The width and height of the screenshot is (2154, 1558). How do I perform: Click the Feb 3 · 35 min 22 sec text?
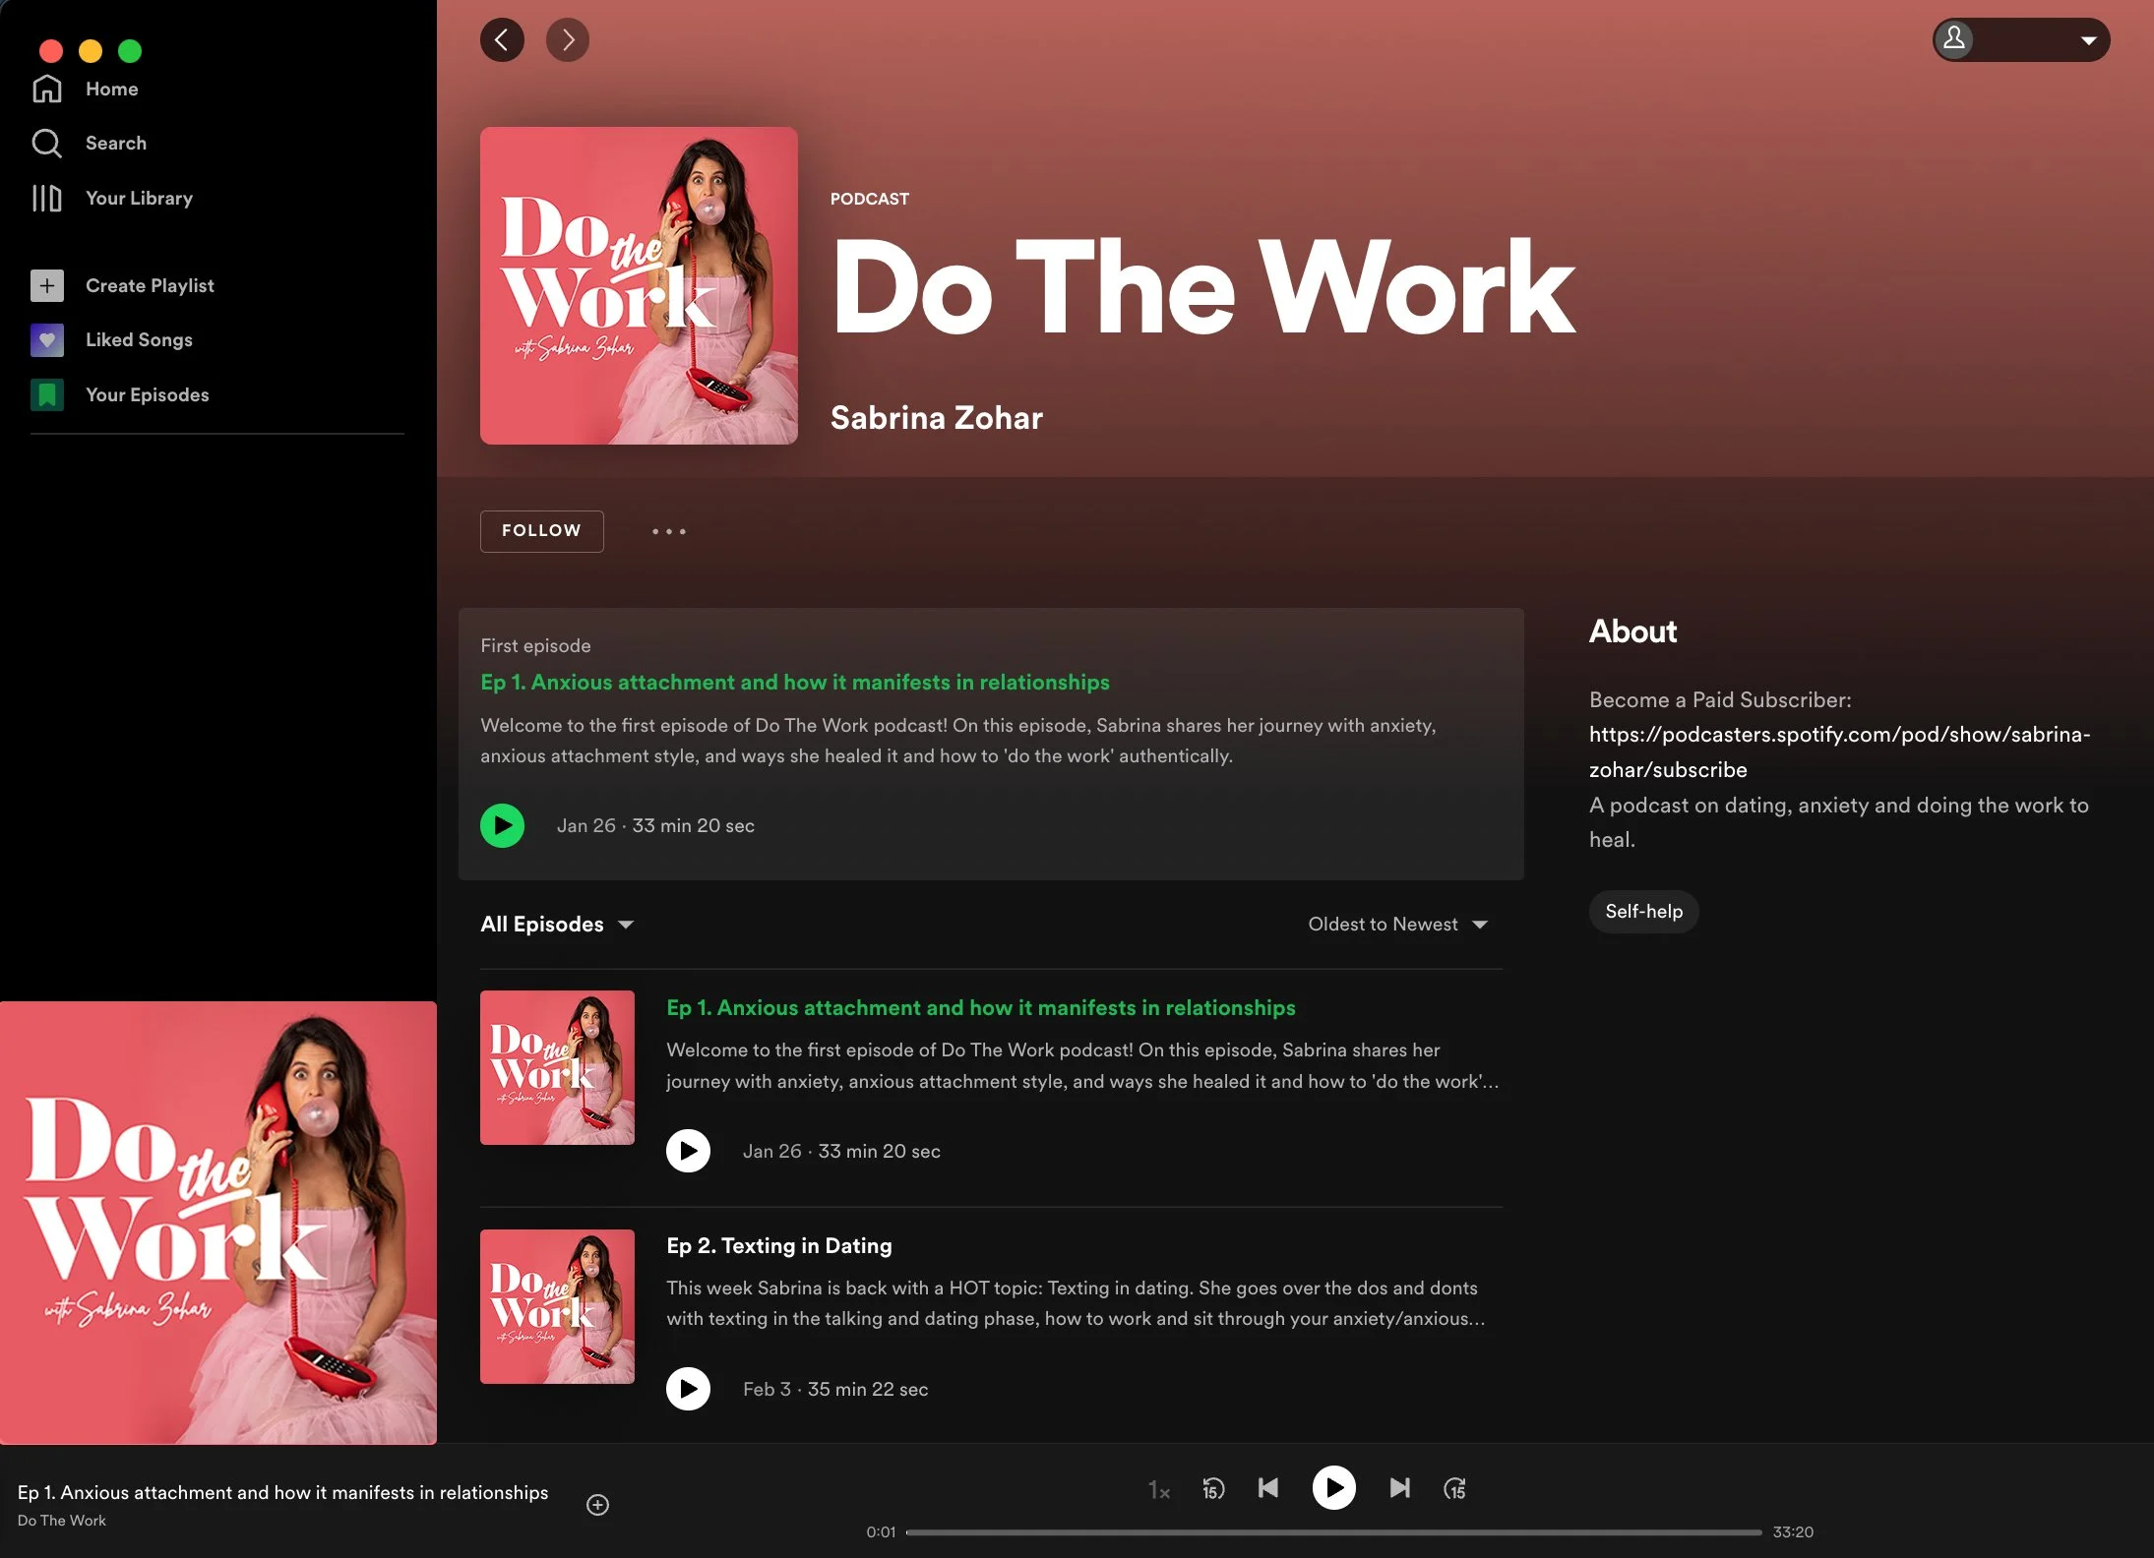(835, 1389)
